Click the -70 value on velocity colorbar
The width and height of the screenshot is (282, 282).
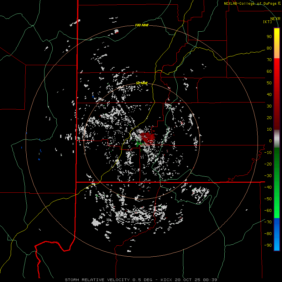click(x=268, y=222)
